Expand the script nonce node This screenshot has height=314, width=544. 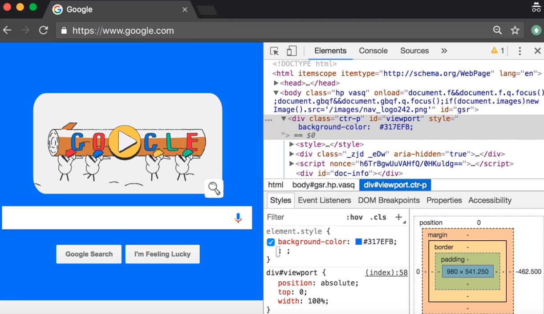(x=292, y=164)
